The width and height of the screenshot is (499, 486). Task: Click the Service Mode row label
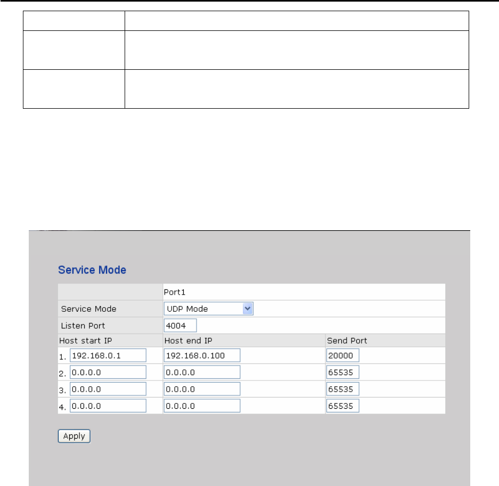point(88,309)
